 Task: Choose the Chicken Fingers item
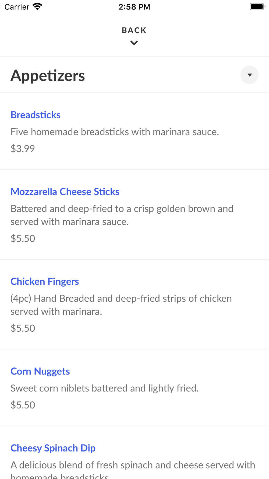[x=45, y=282]
